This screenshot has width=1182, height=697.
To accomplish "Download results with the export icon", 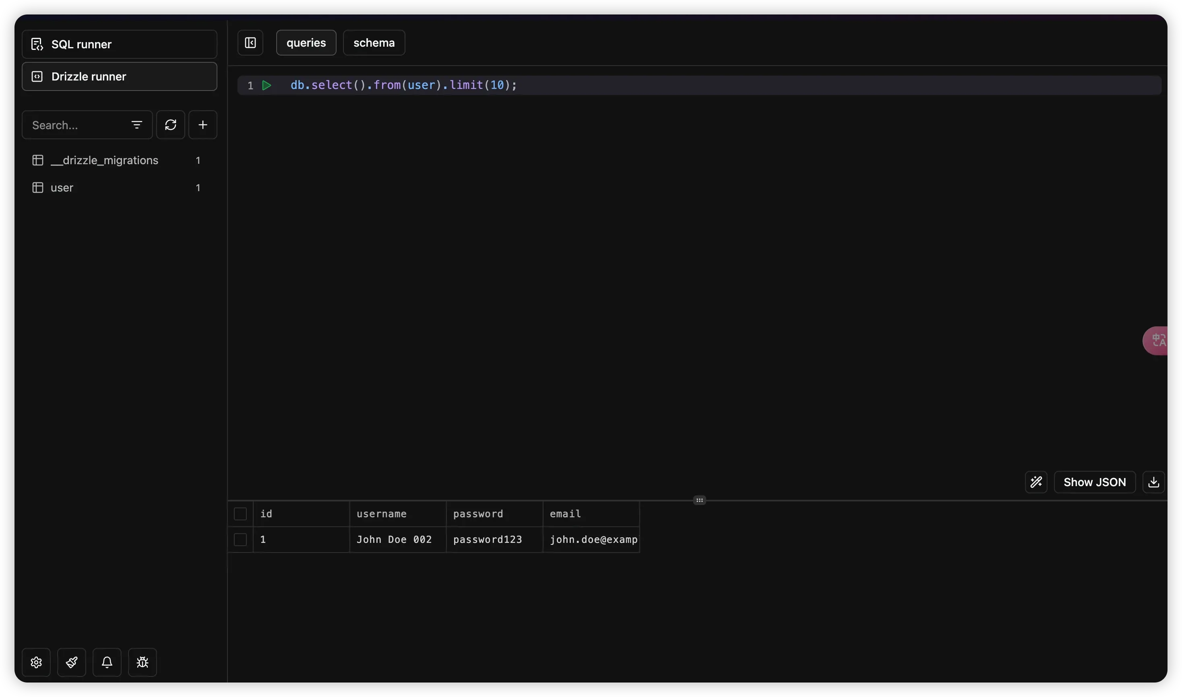I will (1153, 483).
